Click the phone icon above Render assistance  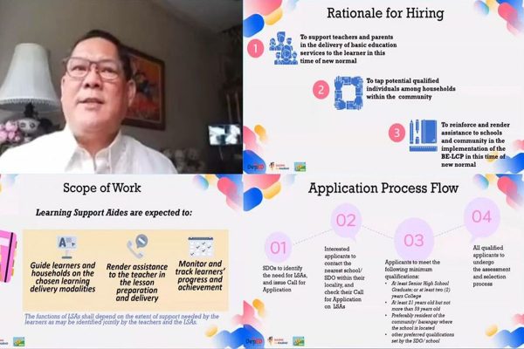[135, 244]
